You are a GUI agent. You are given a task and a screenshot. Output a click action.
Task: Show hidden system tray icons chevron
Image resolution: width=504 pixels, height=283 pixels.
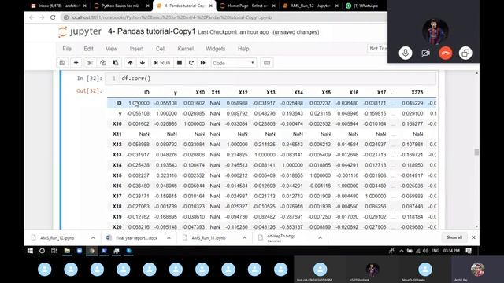tap(402, 251)
